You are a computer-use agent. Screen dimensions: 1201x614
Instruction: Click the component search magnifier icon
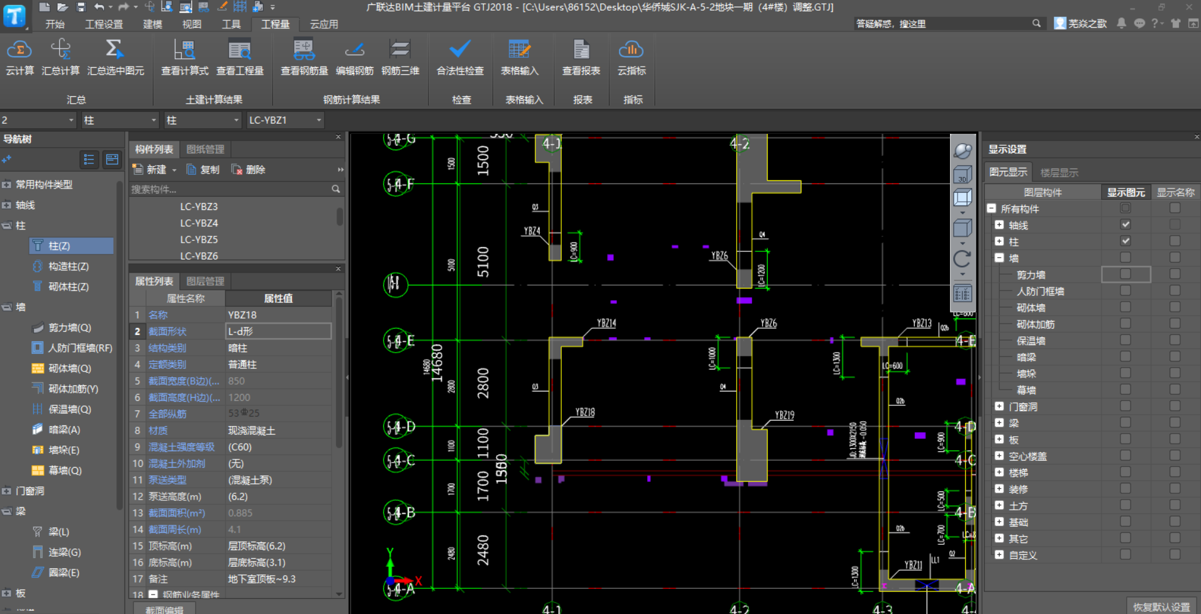pyautogui.click(x=336, y=189)
